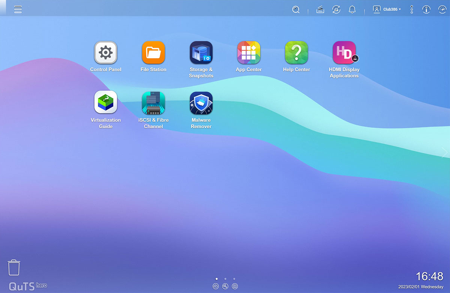Switch to third desktop page dot
The height and width of the screenshot is (293, 450).
[x=234, y=279]
